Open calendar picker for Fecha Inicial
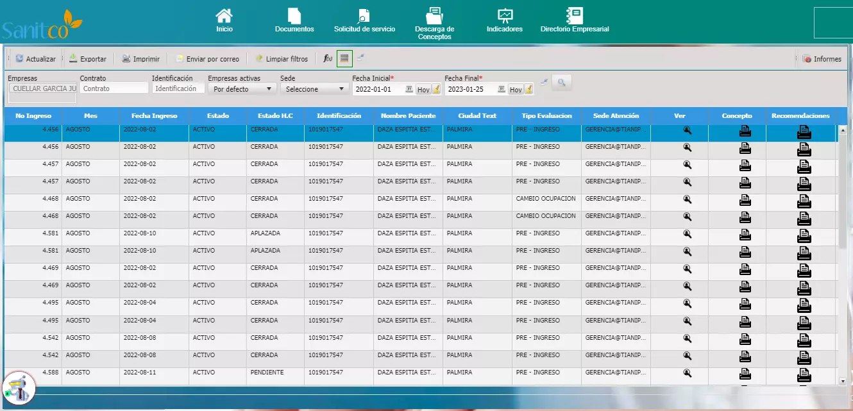Viewport: 853px width, 411px height. click(x=409, y=90)
